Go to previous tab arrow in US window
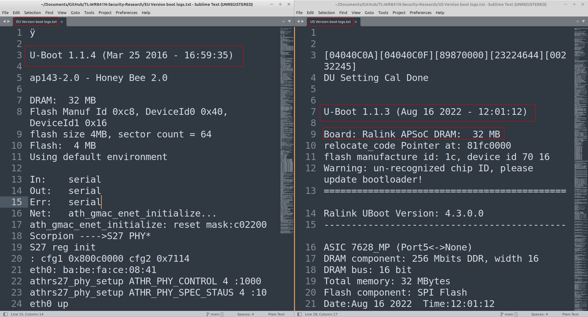The image size is (588, 317). tap(298, 21)
